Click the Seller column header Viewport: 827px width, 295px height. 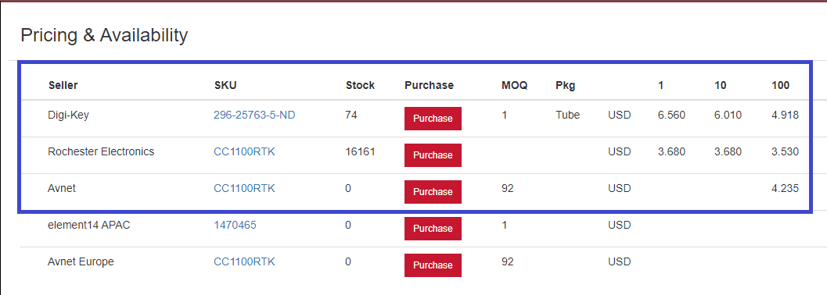(x=63, y=85)
